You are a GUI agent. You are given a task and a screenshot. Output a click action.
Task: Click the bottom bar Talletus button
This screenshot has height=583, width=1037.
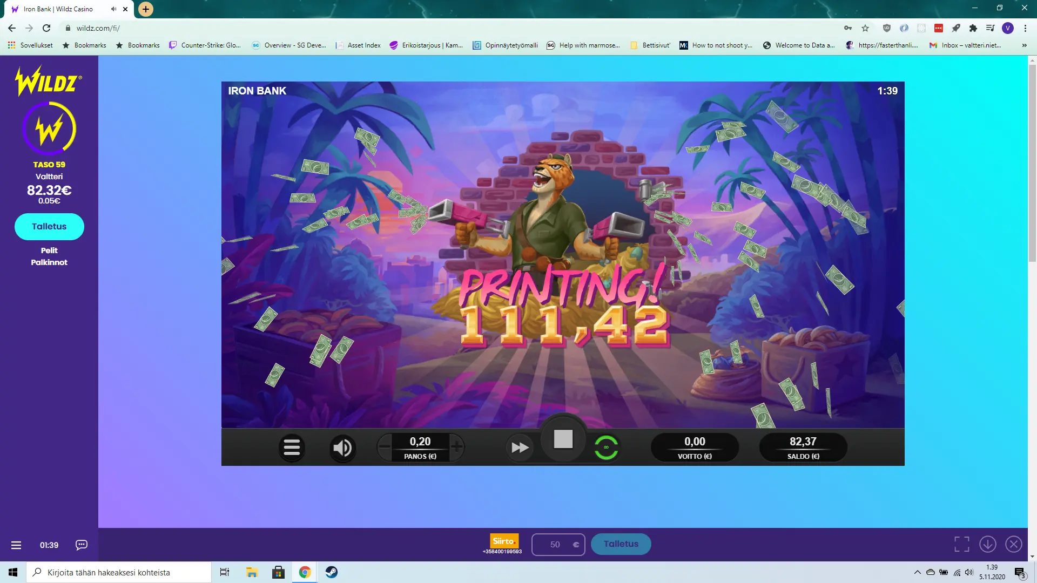(621, 544)
